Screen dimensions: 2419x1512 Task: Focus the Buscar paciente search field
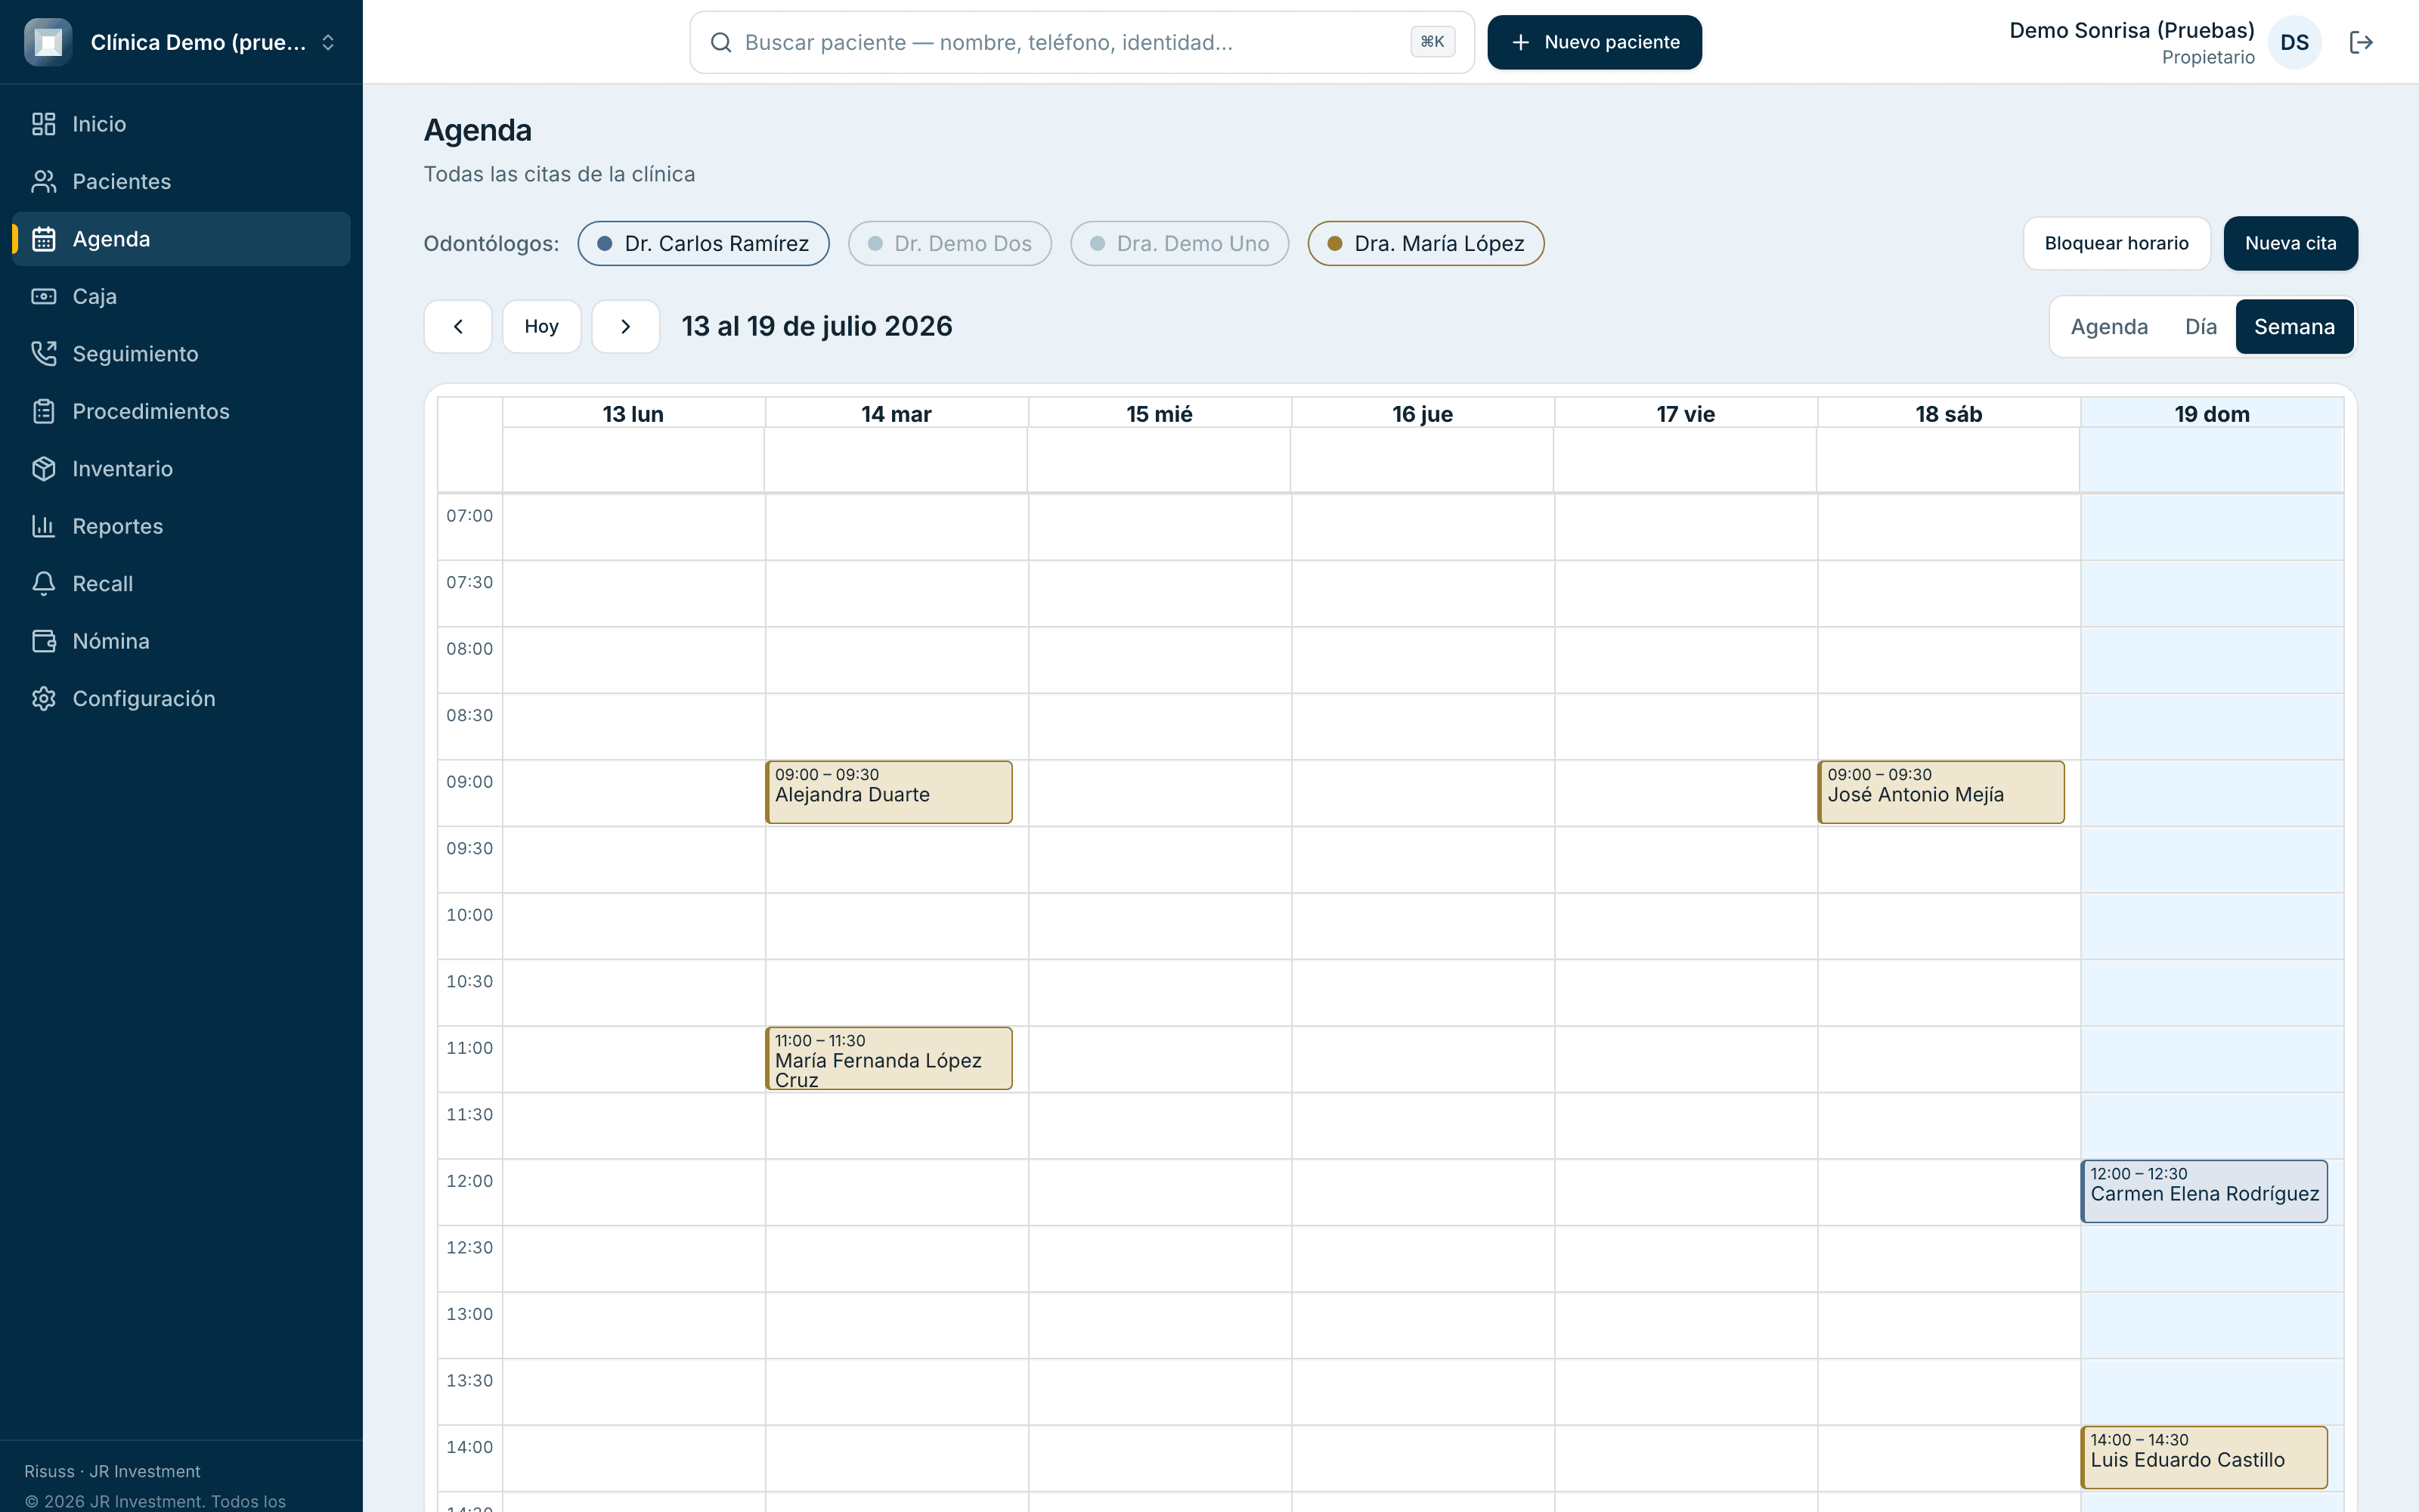pos(1082,42)
